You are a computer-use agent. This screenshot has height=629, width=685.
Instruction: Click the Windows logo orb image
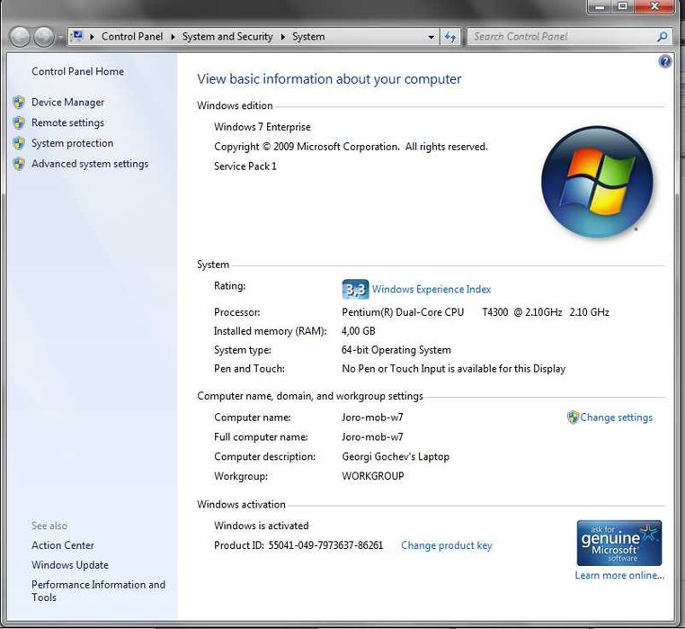point(597,182)
